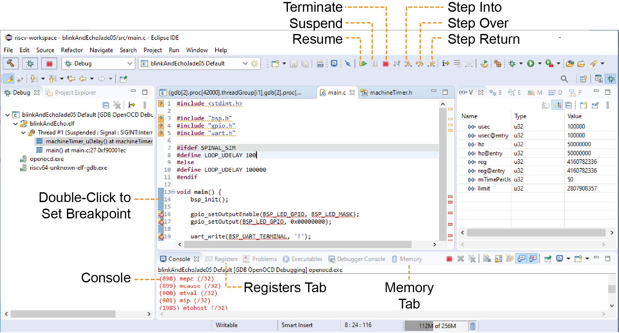Viewport: 619px width, 333px height.
Task: Toggle the Suspend button in the toolbar
Action: [x=374, y=64]
